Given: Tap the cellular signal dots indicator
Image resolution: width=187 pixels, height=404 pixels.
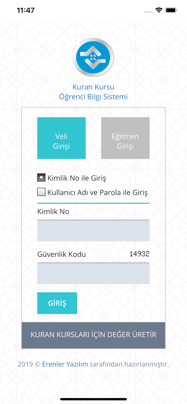Looking at the screenshot, I should [148, 11].
